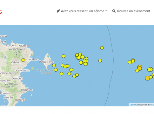Click the Longoni town label
Image resolution: width=154 pixels, height=114 pixels.
click(11, 45)
